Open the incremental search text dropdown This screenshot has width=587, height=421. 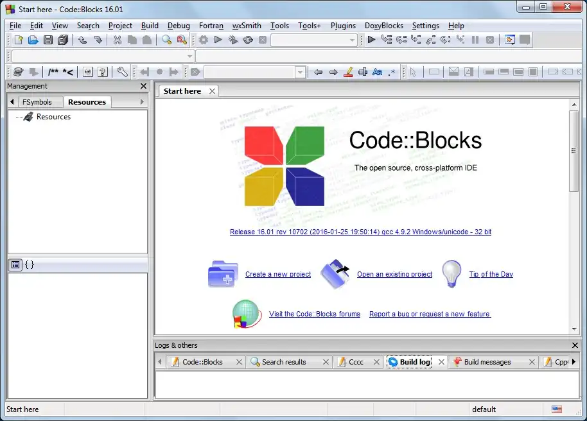click(x=300, y=72)
